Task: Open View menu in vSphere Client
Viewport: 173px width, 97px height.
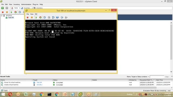Action: pos(11,4)
